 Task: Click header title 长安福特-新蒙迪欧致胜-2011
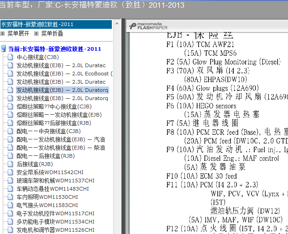point(37,24)
